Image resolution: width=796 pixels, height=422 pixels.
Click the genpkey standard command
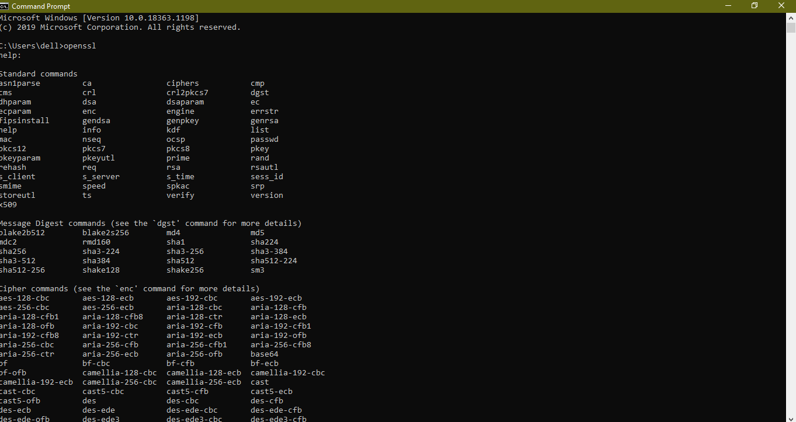[x=183, y=121]
